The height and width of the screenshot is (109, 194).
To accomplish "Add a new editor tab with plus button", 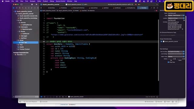I will pos(157,5).
